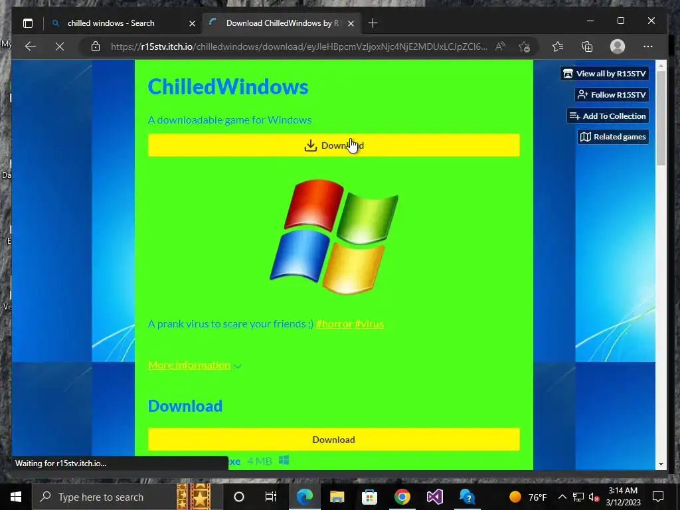Click View all by R15STV
This screenshot has height=510, width=680.
point(604,74)
